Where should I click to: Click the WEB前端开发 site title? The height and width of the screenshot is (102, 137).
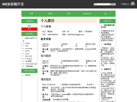point(13,4)
